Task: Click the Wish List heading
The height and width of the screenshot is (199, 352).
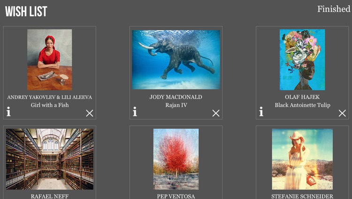Action: 26,12
